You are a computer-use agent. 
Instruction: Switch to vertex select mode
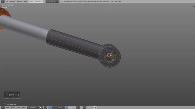click(x=67, y=108)
